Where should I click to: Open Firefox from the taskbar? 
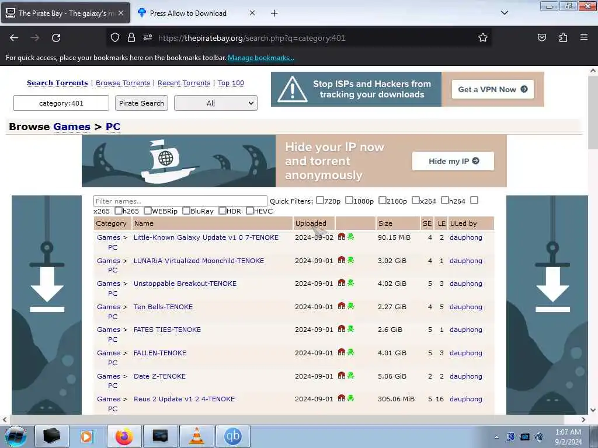coord(124,436)
